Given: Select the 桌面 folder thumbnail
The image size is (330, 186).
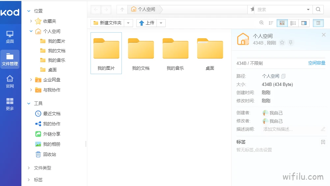Looking at the screenshot, I should tap(210, 53).
